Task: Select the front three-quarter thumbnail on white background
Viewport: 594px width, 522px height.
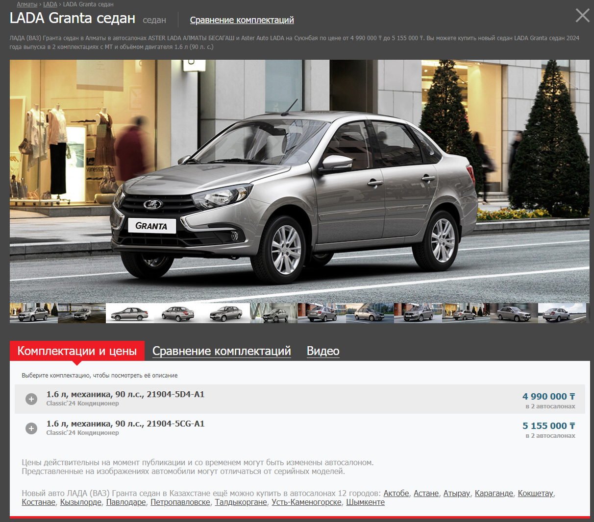Action: [x=226, y=313]
